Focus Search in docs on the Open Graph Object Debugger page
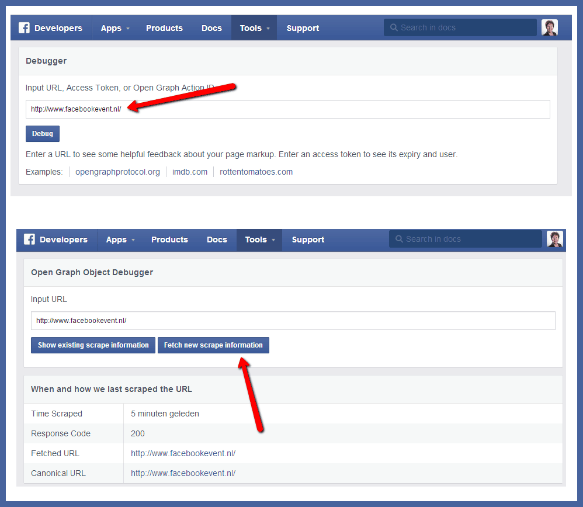Viewport: 583px width, 507px height. tap(466, 239)
